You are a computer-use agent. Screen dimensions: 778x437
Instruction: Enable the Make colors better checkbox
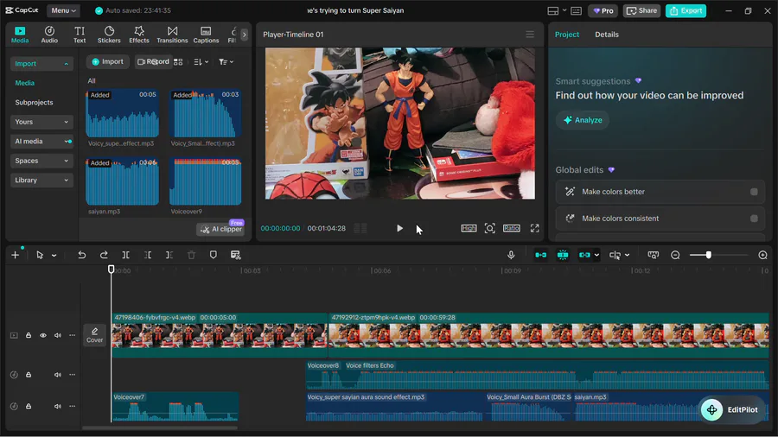pos(754,192)
